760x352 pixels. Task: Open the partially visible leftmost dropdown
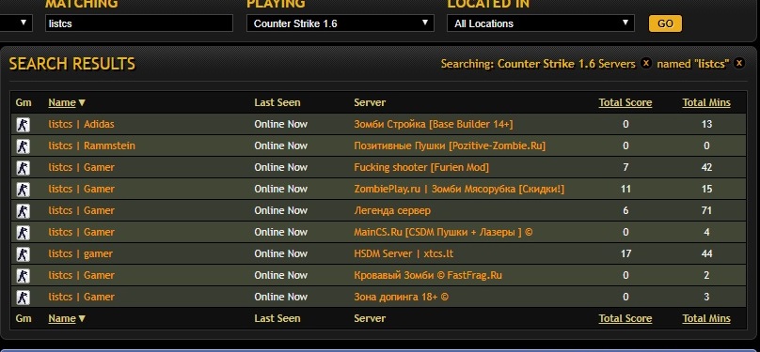(x=16, y=23)
